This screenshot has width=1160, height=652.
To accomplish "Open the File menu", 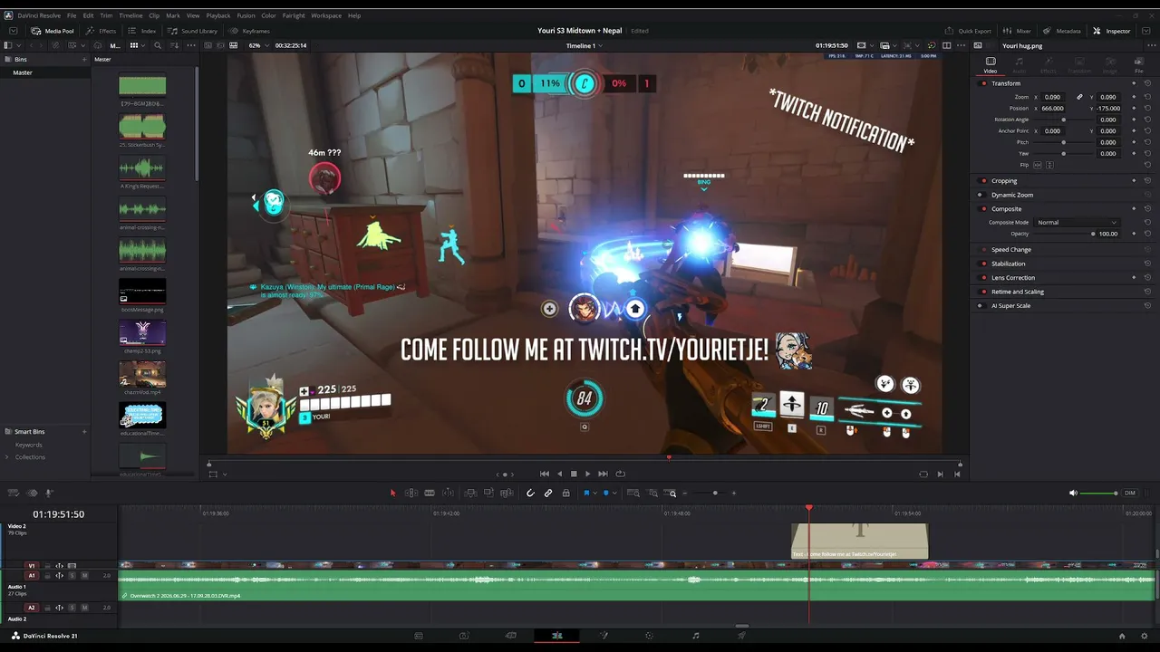I will 72,15.
